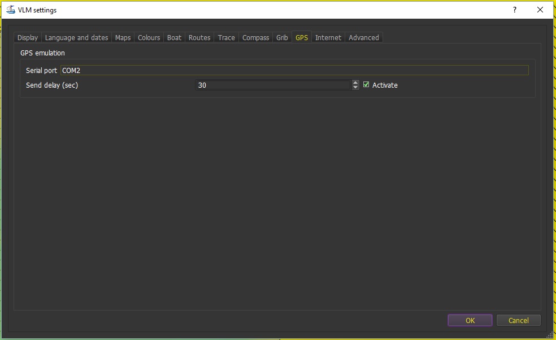Click the Send delay (sec) label
The width and height of the screenshot is (556, 340).
click(x=52, y=85)
